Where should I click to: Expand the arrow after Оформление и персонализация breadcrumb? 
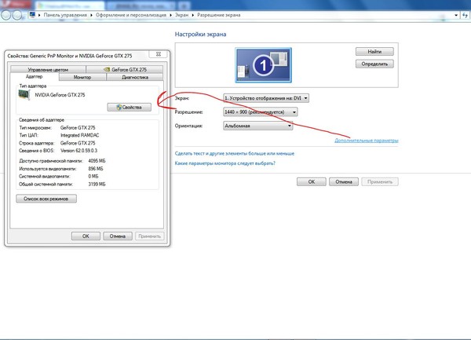(x=170, y=15)
